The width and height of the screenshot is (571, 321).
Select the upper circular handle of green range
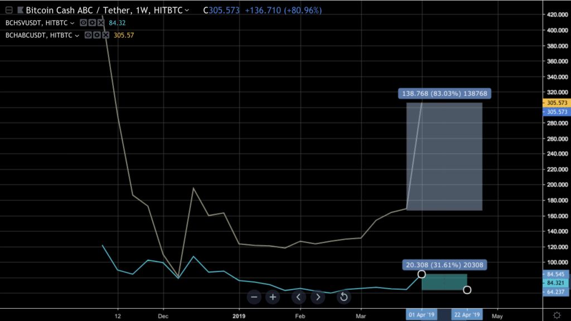(x=422, y=274)
